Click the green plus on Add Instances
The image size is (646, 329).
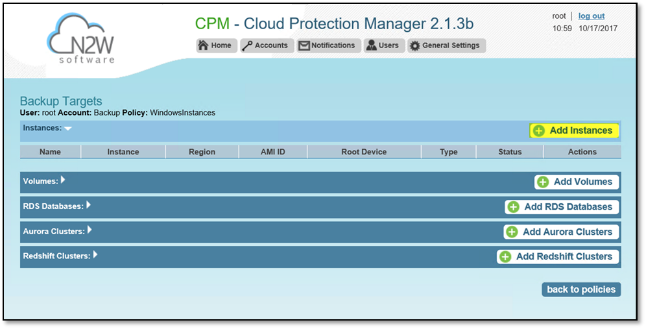tap(538, 130)
